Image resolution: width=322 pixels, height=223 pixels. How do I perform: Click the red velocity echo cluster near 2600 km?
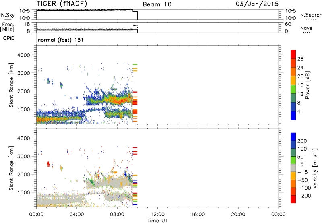[48, 164]
